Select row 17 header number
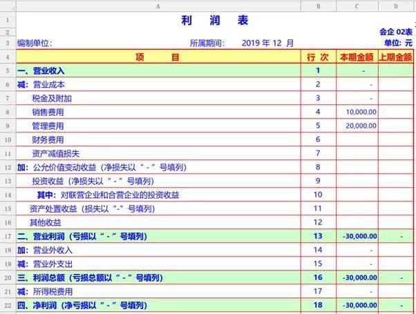Image resolution: width=416 pixels, height=314 pixels. pos(7,236)
